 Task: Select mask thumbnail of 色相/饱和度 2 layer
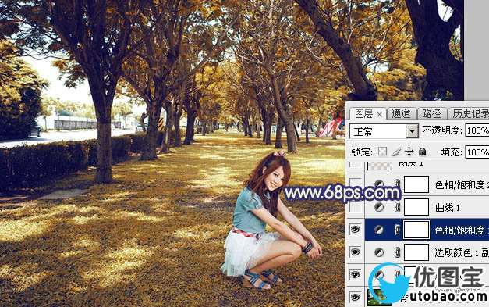416,184
